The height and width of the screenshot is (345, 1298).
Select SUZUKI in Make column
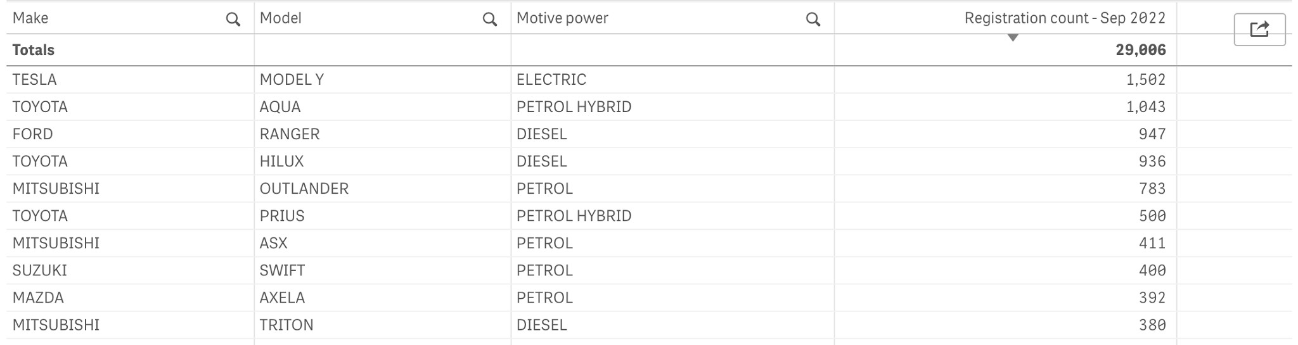coord(40,270)
